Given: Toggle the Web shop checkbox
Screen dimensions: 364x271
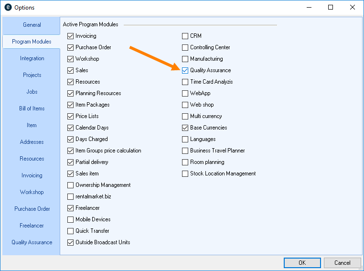Looking at the screenshot, I should point(185,105).
